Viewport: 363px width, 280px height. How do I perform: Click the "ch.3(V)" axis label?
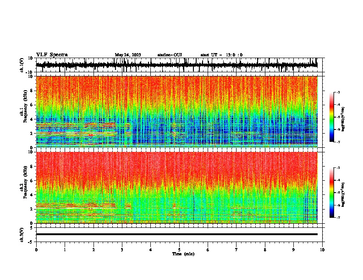click(x=22, y=235)
